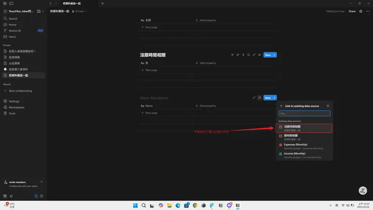Image resolution: width=373 pixels, height=210 pixels.
Task: Open Windows taskbar search
Action: [144, 205]
